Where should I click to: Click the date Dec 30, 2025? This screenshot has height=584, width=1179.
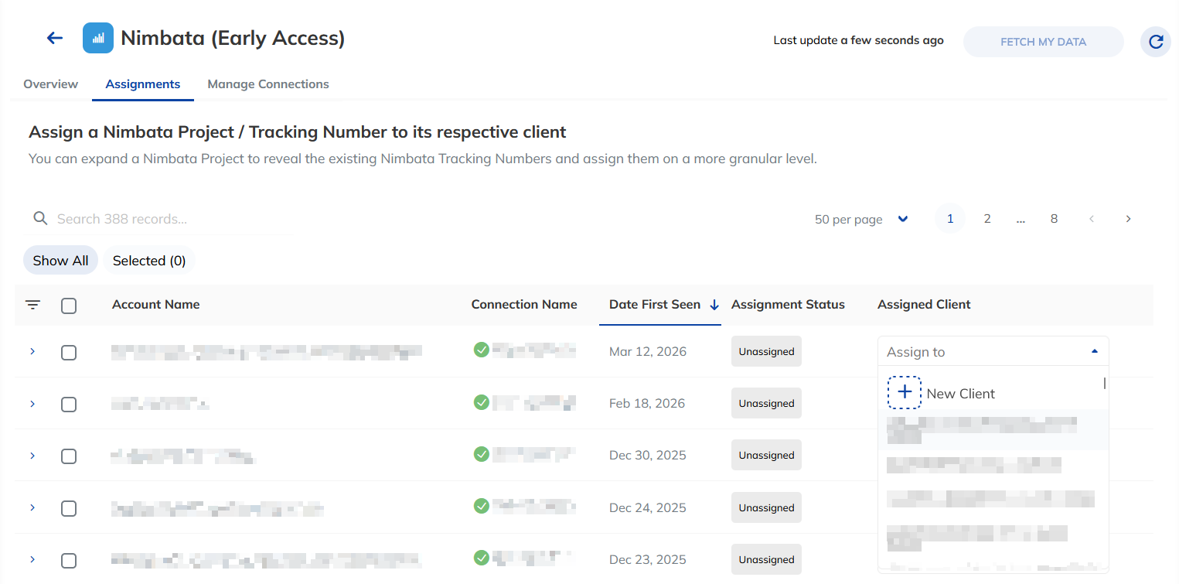(648, 455)
